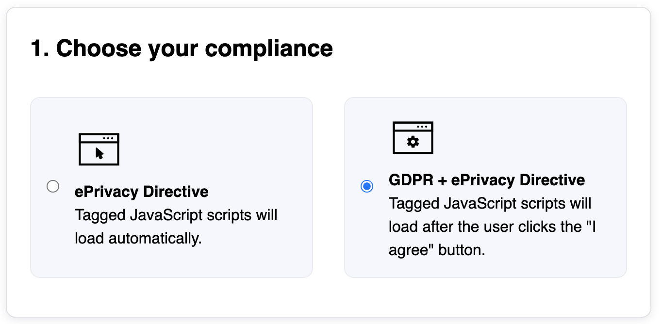Click the "1. Choose your compliance" heading
662x324 pixels.
pos(182,49)
